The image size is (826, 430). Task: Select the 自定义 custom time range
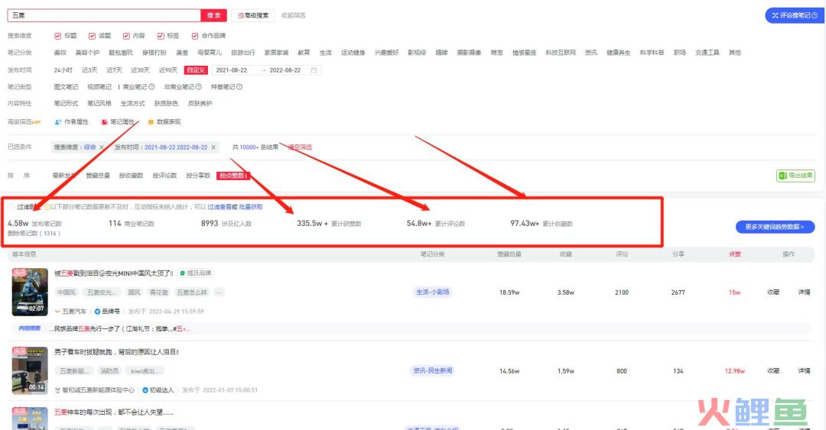click(196, 70)
